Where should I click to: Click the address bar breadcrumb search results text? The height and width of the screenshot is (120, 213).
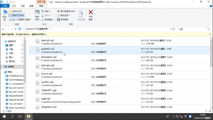pos(36,29)
